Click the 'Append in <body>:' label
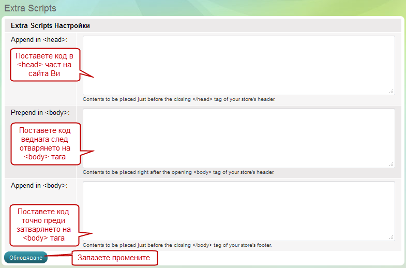406x268 pixels. (39, 186)
